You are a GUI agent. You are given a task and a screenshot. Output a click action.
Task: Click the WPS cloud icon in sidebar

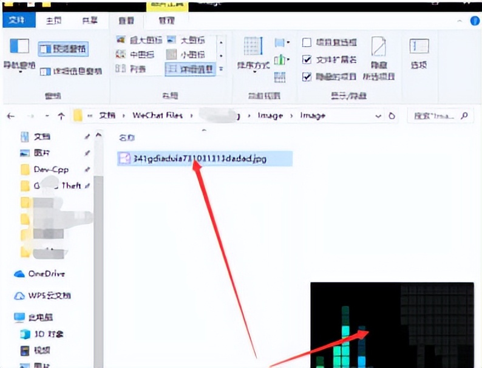click(x=19, y=296)
